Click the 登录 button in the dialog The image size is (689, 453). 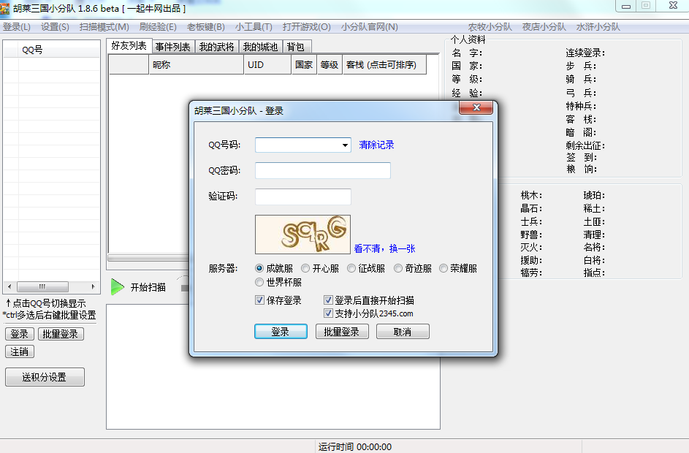pyautogui.click(x=281, y=332)
